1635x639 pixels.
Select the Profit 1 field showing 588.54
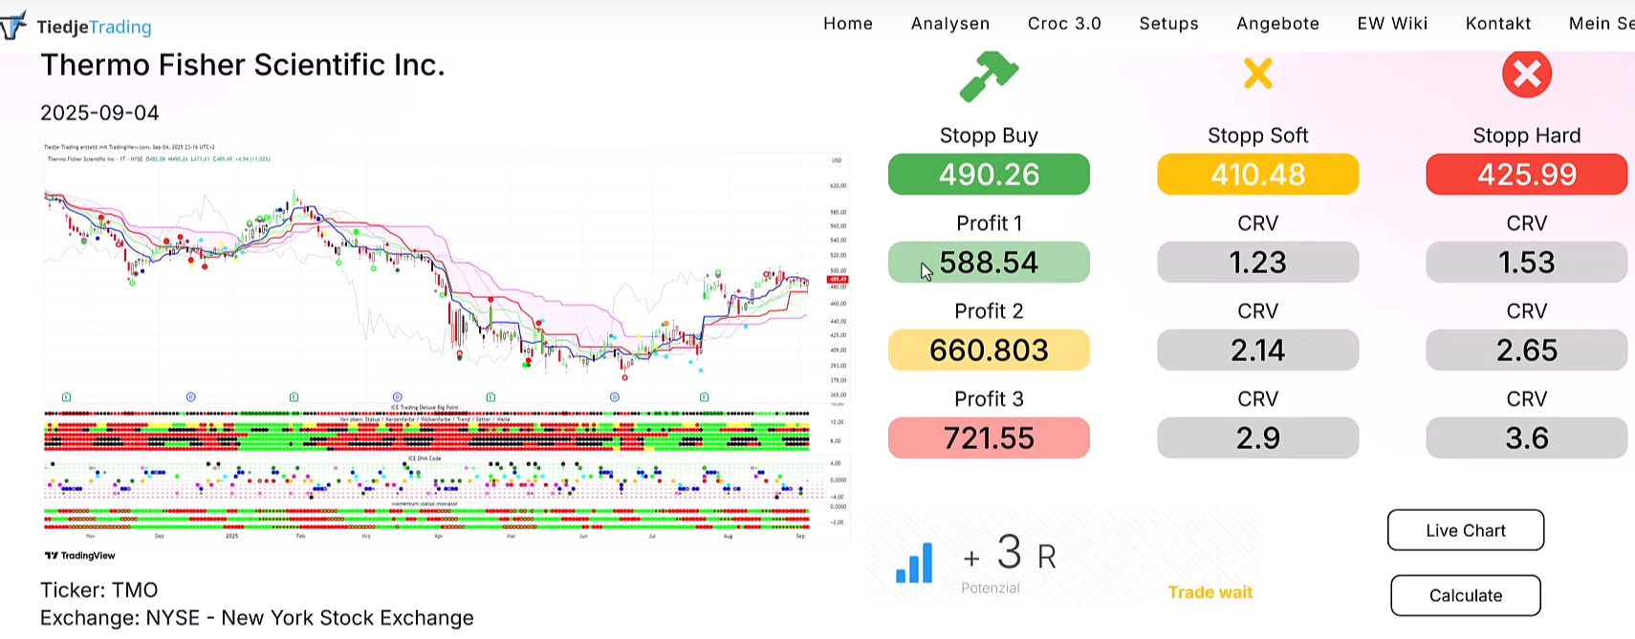click(989, 263)
